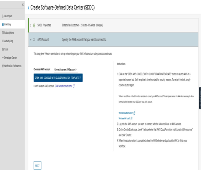Click the 'AWS Account' step title
The image size is (201, 171).
pos(43,40)
